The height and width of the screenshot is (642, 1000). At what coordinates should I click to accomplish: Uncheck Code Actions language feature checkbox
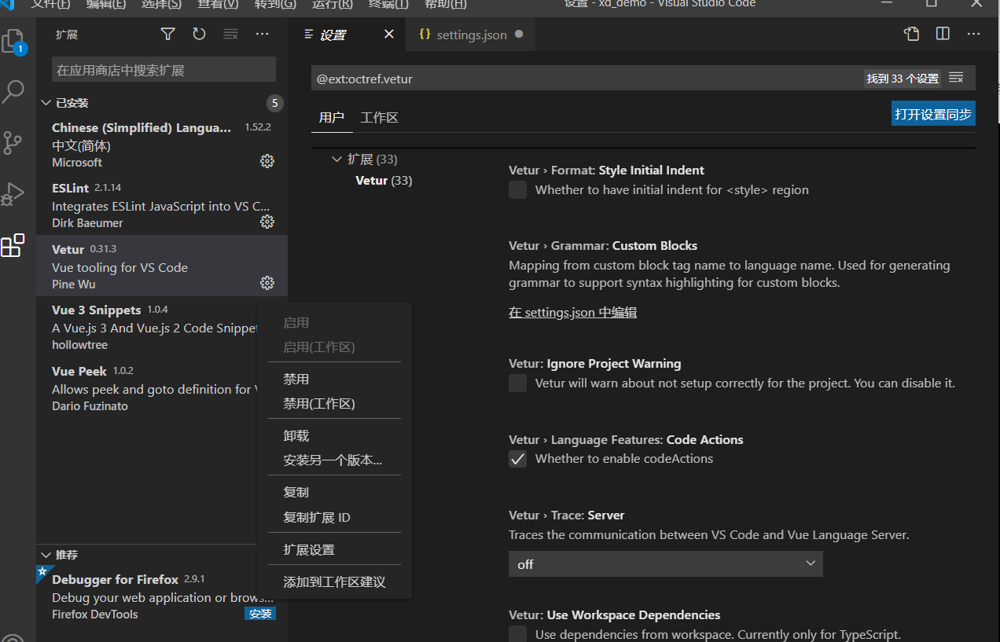517,459
